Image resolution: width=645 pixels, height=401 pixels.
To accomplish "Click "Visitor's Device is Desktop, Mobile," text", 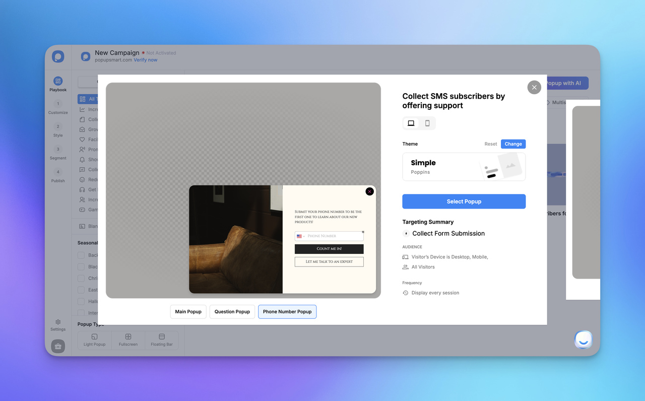I will tap(450, 257).
